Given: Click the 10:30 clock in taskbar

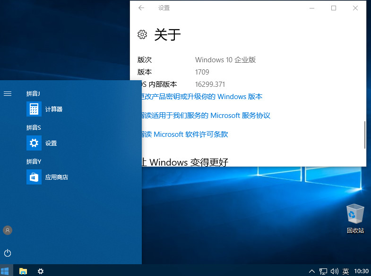Looking at the screenshot, I should (361, 271).
